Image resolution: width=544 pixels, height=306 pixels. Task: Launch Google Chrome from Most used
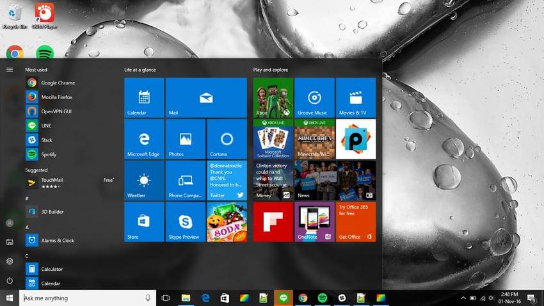[58, 83]
